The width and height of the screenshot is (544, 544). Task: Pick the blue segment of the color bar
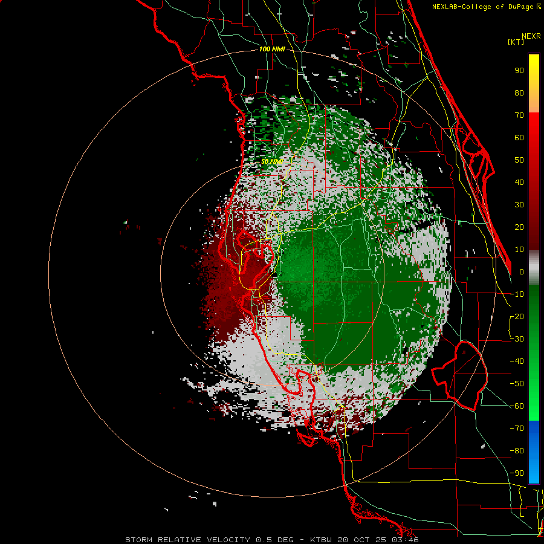click(534, 452)
